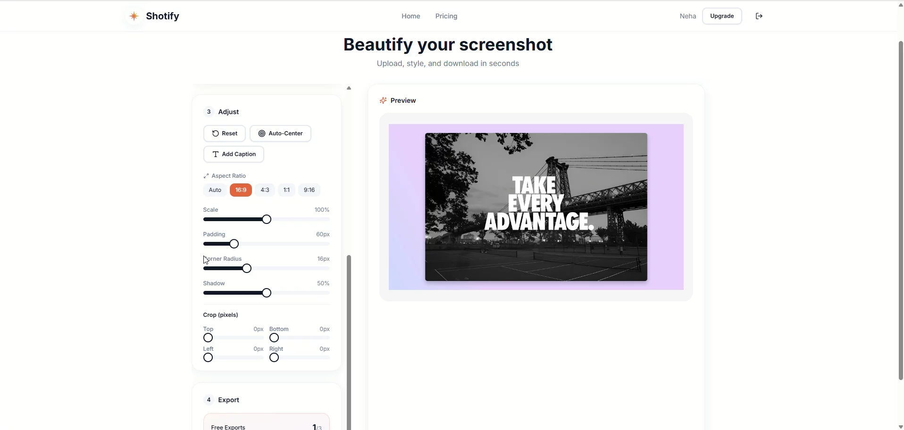Image resolution: width=904 pixels, height=430 pixels.
Task: Click the Shotify logo icon
Action: point(134,16)
